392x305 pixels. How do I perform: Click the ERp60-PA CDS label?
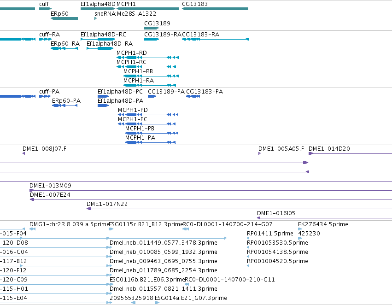tap(66, 101)
